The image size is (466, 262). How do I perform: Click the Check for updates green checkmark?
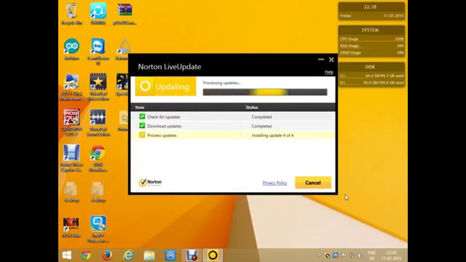142,117
